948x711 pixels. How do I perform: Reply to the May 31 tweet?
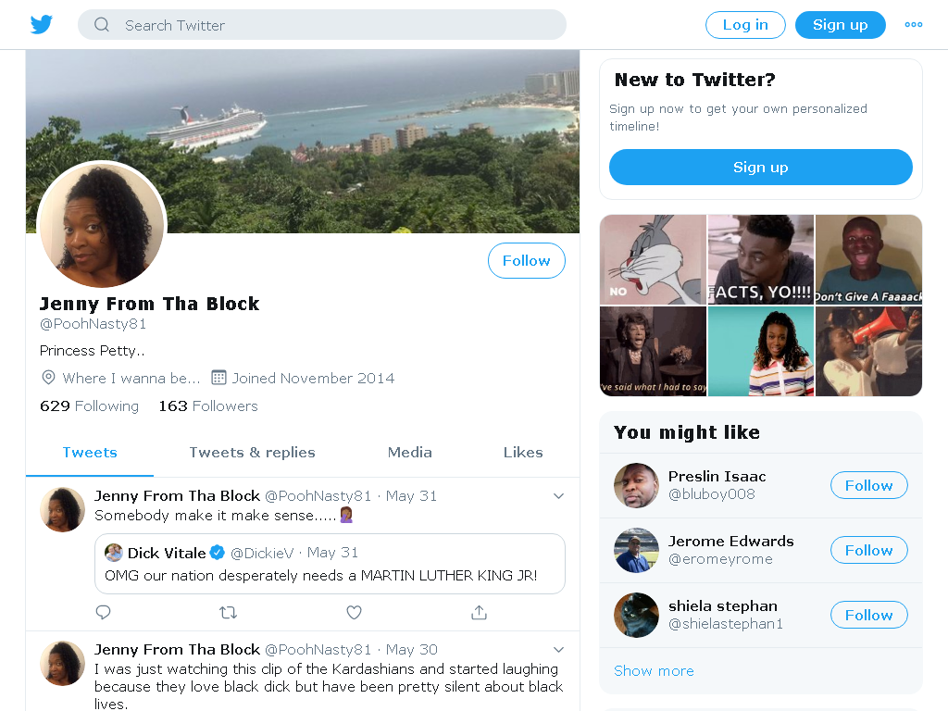[x=104, y=613]
